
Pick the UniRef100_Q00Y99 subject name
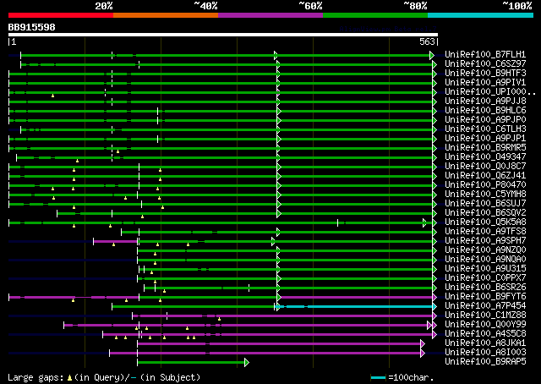point(485,325)
